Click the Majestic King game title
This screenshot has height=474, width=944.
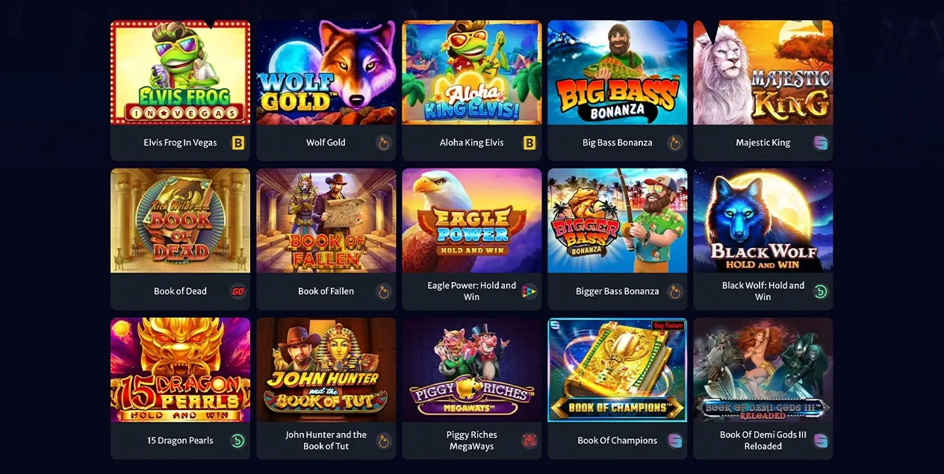763,143
